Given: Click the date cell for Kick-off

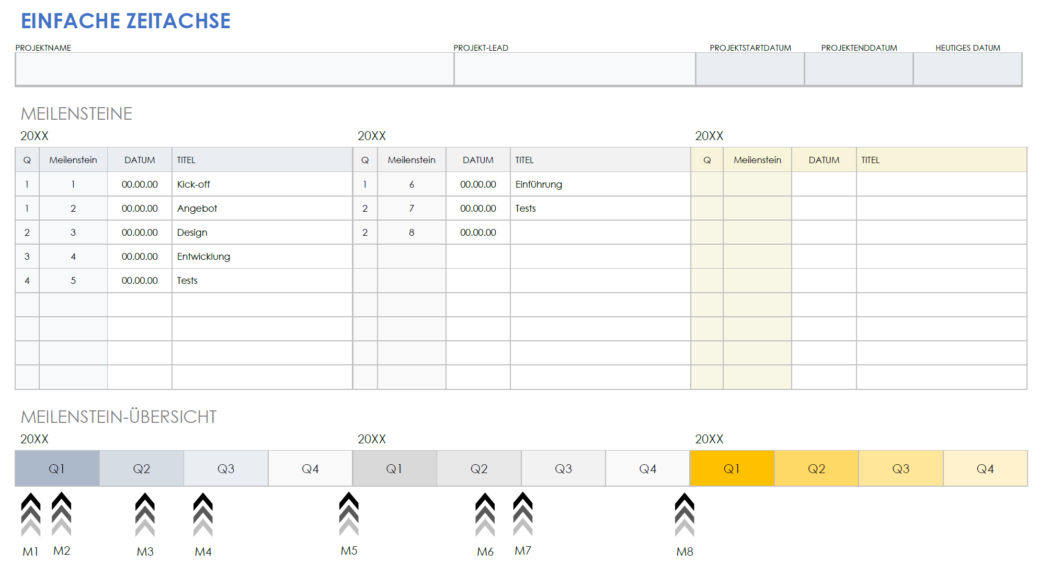Looking at the screenshot, I should tap(140, 184).
